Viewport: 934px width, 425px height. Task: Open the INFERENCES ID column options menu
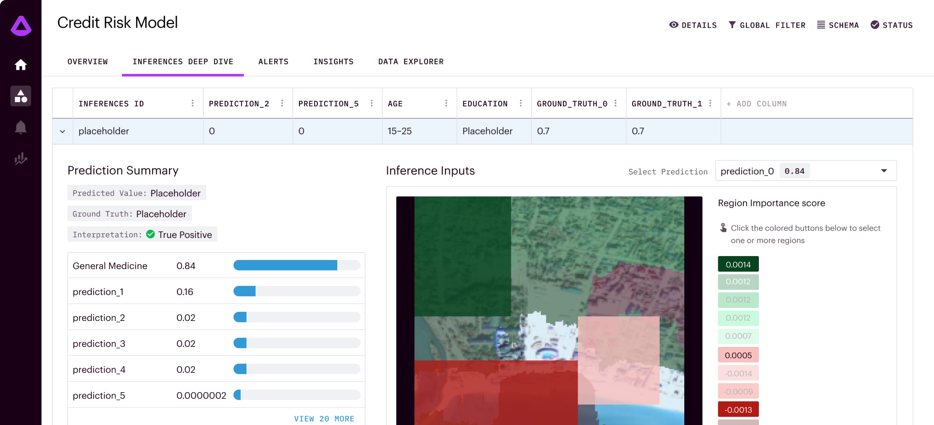click(x=192, y=103)
